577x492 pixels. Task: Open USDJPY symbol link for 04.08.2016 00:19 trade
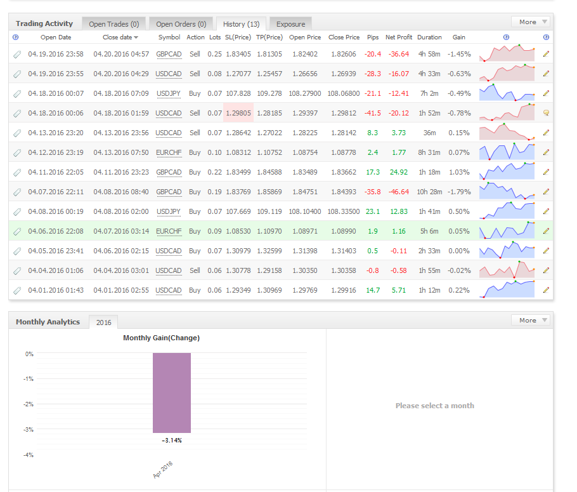(x=169, y=211)
